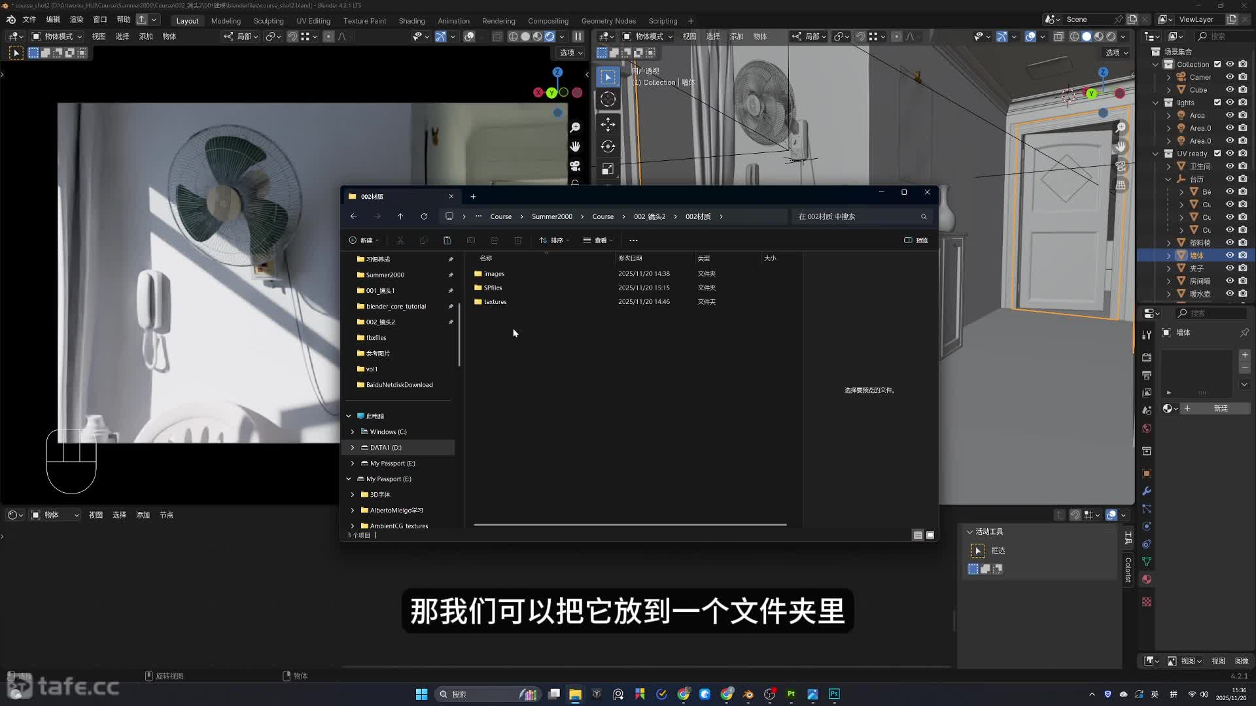Switch to the Shading workspace tab
1256x706 pixels.
tap(411, 21)
